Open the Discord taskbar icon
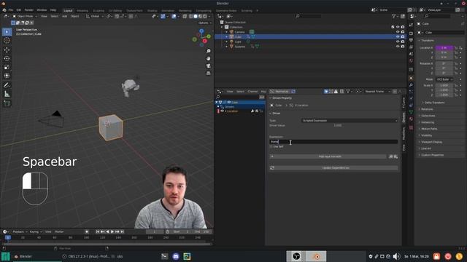 pos(176,256)
